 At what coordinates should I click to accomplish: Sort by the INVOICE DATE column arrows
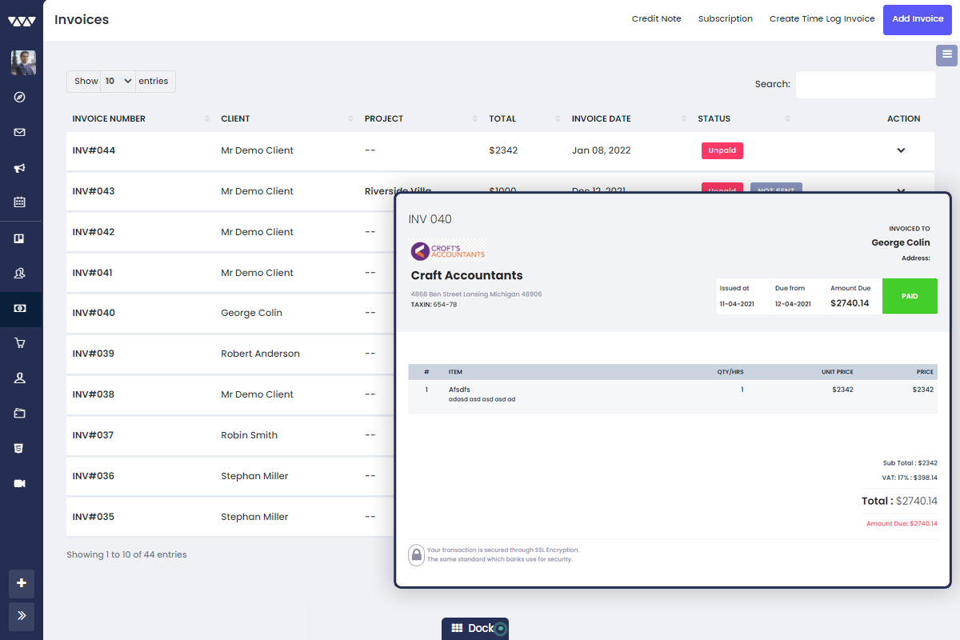point(682,118)
